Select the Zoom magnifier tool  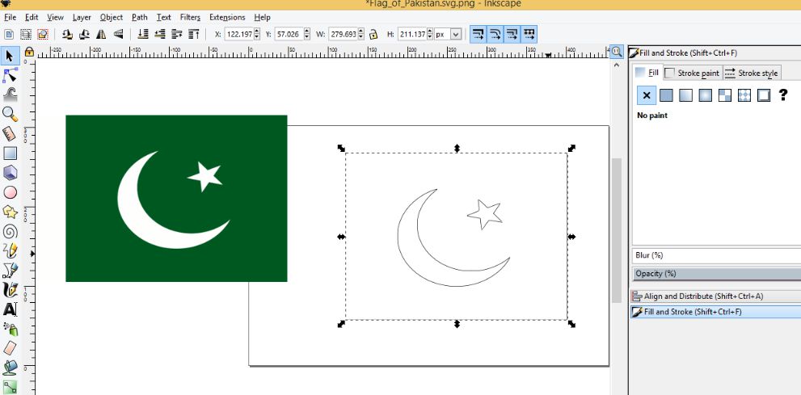[x=10, y=115]
